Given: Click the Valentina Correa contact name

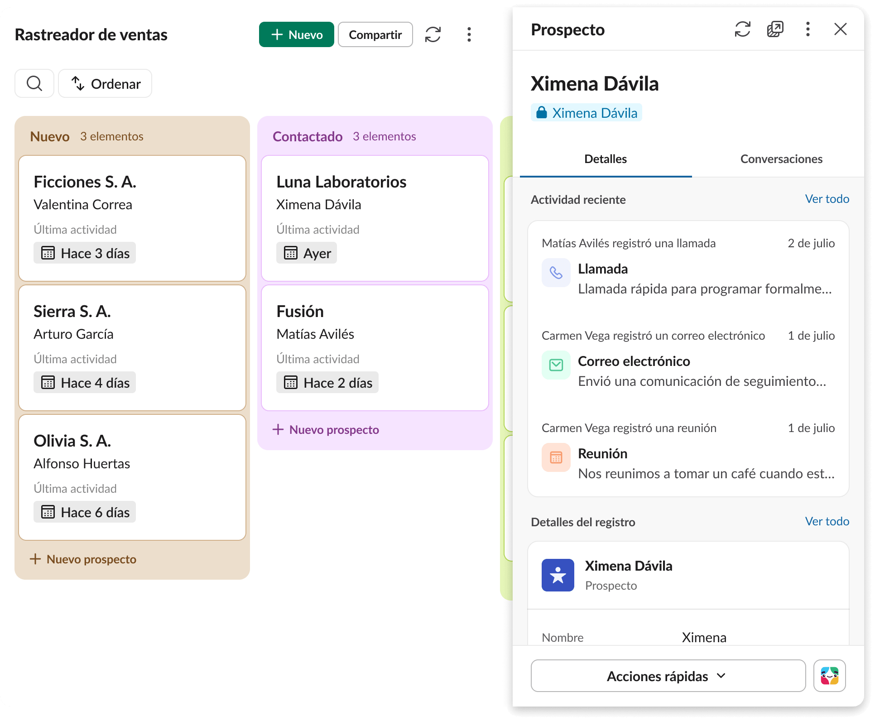Looking at the screenshot, I should click(x=83, y=204).
